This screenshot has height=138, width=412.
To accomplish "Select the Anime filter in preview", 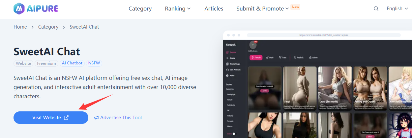I will coord(313,57).
